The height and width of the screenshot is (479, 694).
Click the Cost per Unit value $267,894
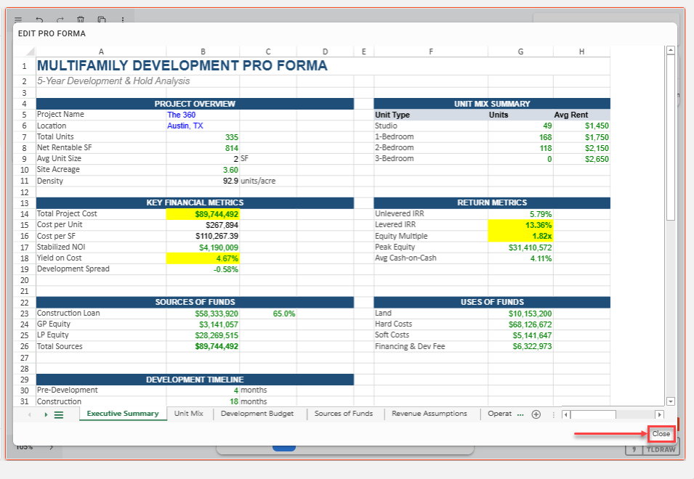[x=203, y=226]
